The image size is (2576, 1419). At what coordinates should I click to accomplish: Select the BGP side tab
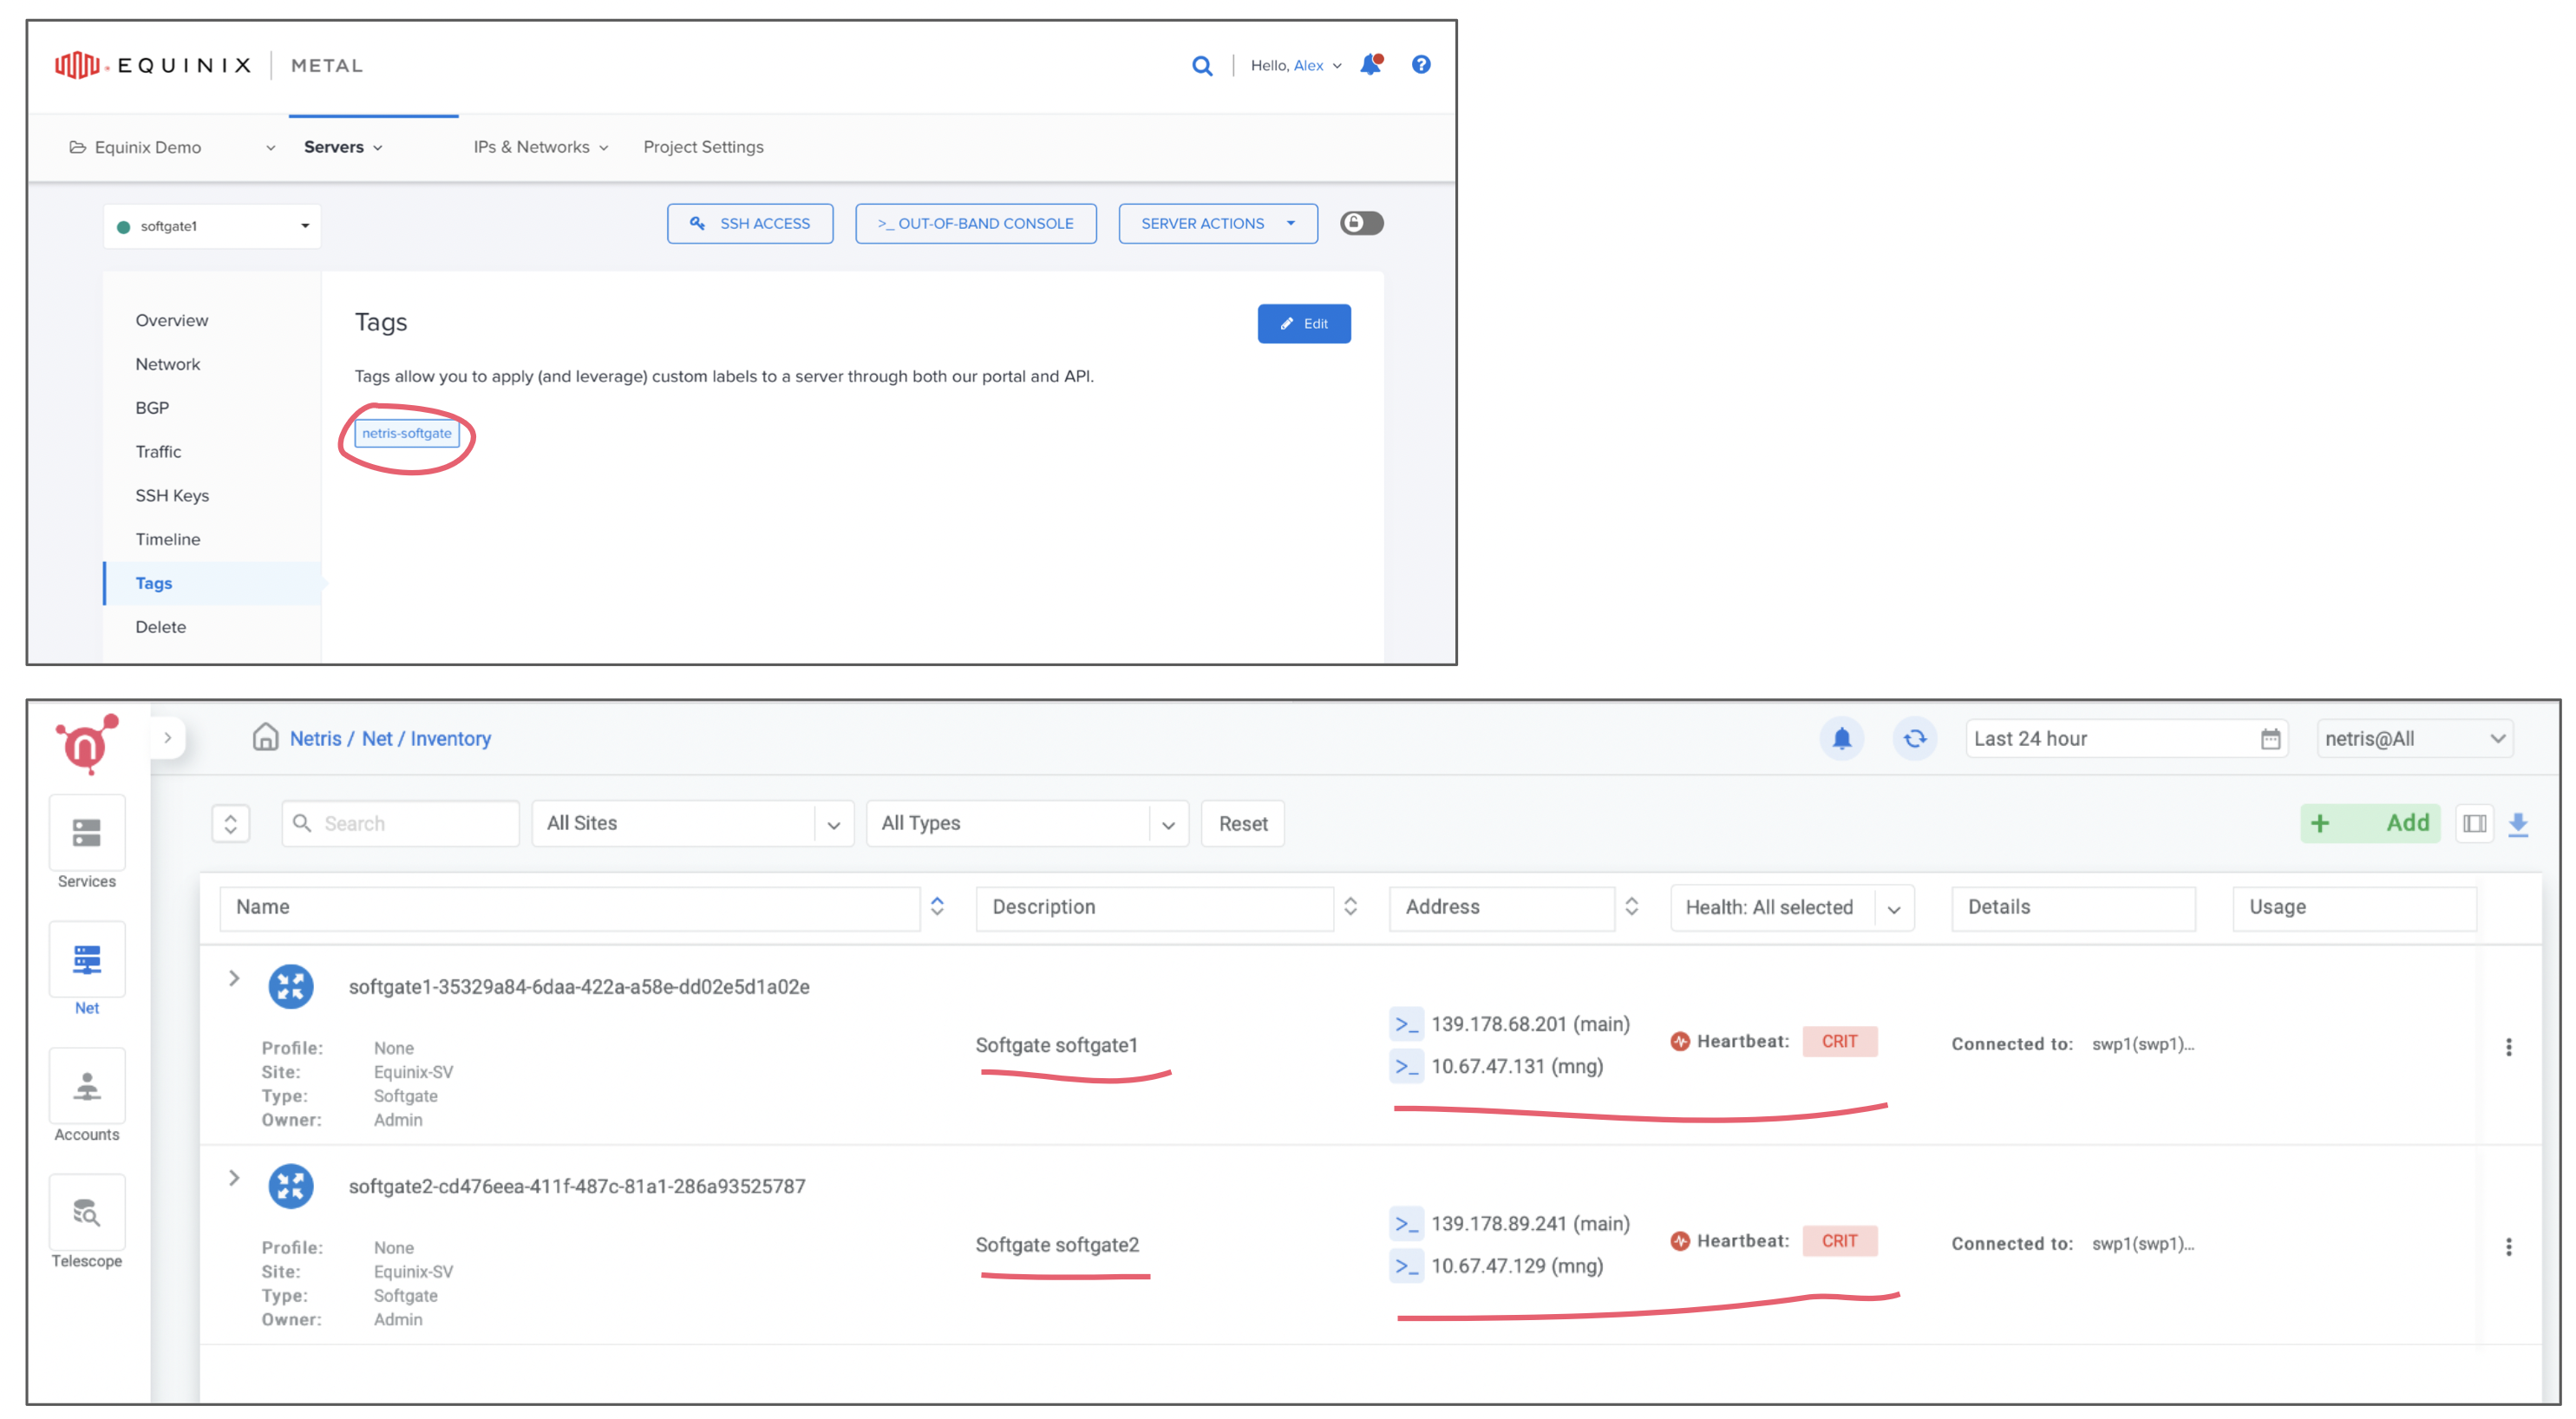click(x=152, y=408)
